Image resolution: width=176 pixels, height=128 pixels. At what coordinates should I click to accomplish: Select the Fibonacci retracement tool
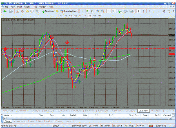[x=169, y=11]
